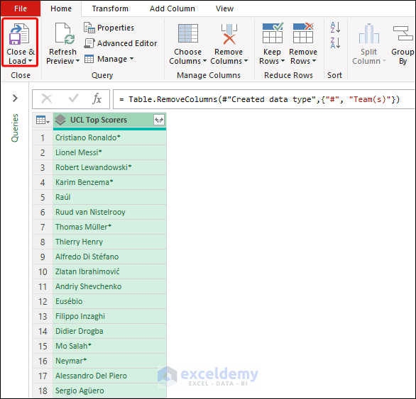Select cell Thomas Müller

click(x=109, y=227)
